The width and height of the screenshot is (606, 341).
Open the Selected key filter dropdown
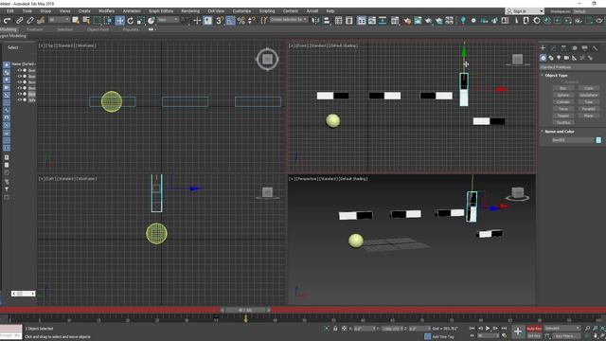click(x=562, y=329)
